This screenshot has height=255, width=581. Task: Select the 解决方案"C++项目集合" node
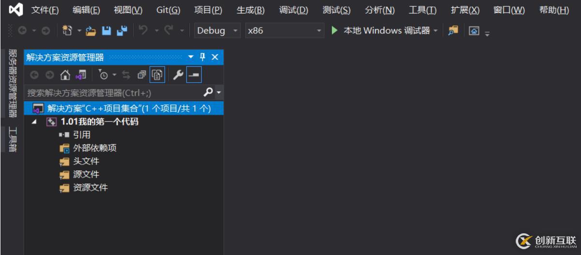point(124,108)
